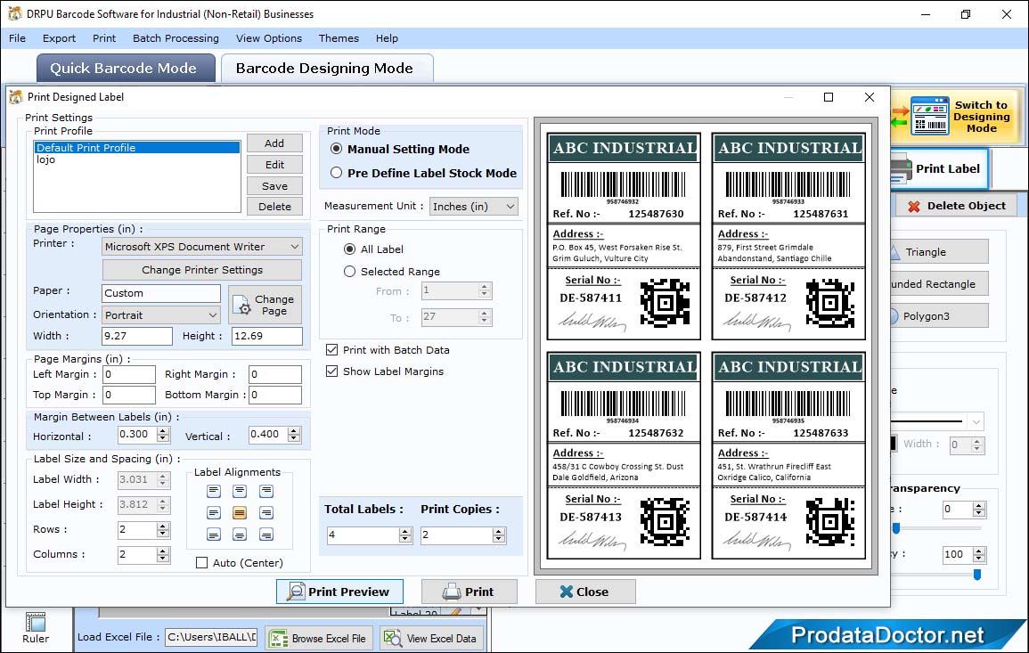Open the Orientation dropdown
This screenshot has height=653, width=1029.
[x=213, y=315]
